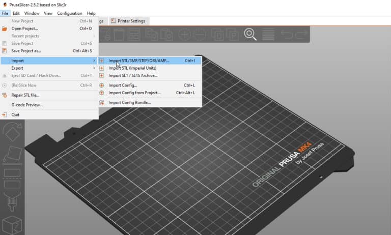Click the wrench icon beside Repair STL file
The image size is (391, 235).
pyautogui.click(x=5, y=95)
